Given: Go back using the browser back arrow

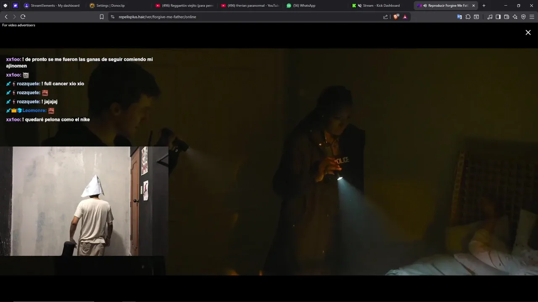Looking at the screenshot, I should pos(6,17).
